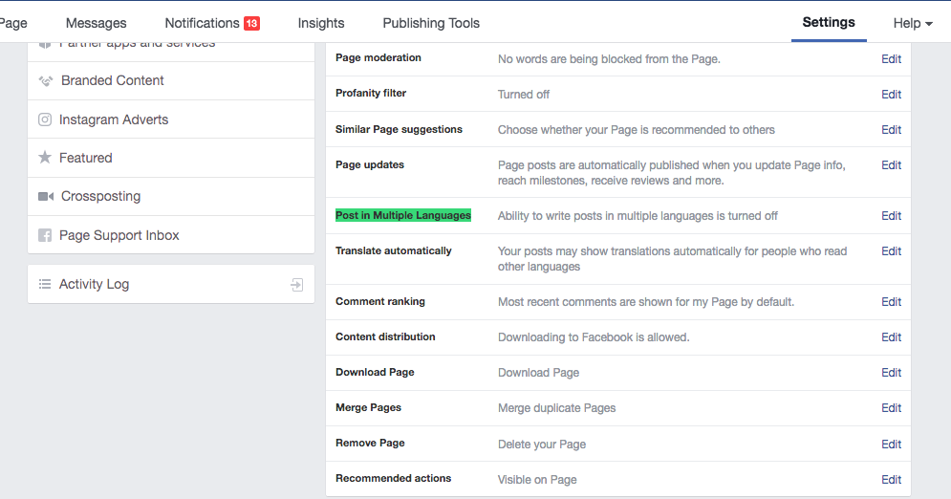Click 'Ability to write posts in multiple languages' text
This screenshot has height=499, width=951.
point(638,216)
